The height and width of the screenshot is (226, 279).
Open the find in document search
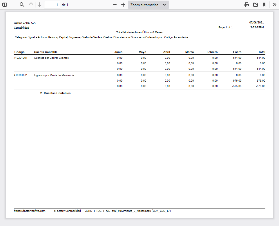pyautogui.click(x=22, y=5)
